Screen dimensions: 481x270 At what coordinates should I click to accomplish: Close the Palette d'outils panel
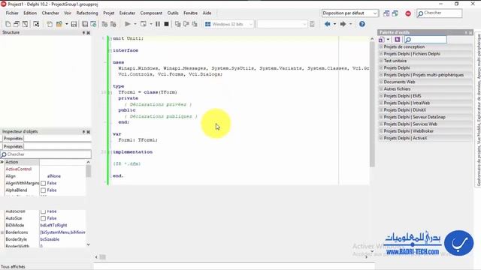[x=470, y=32]
